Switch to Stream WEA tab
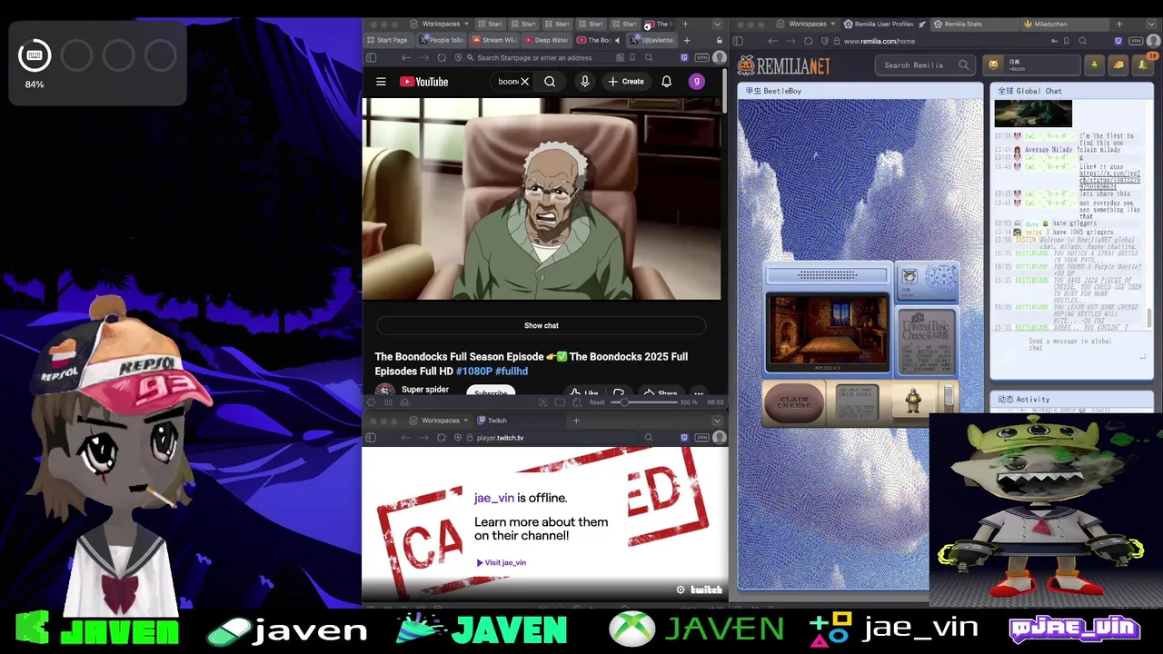The width and height of the screenshot is (1163, 654). click(495, 40)
